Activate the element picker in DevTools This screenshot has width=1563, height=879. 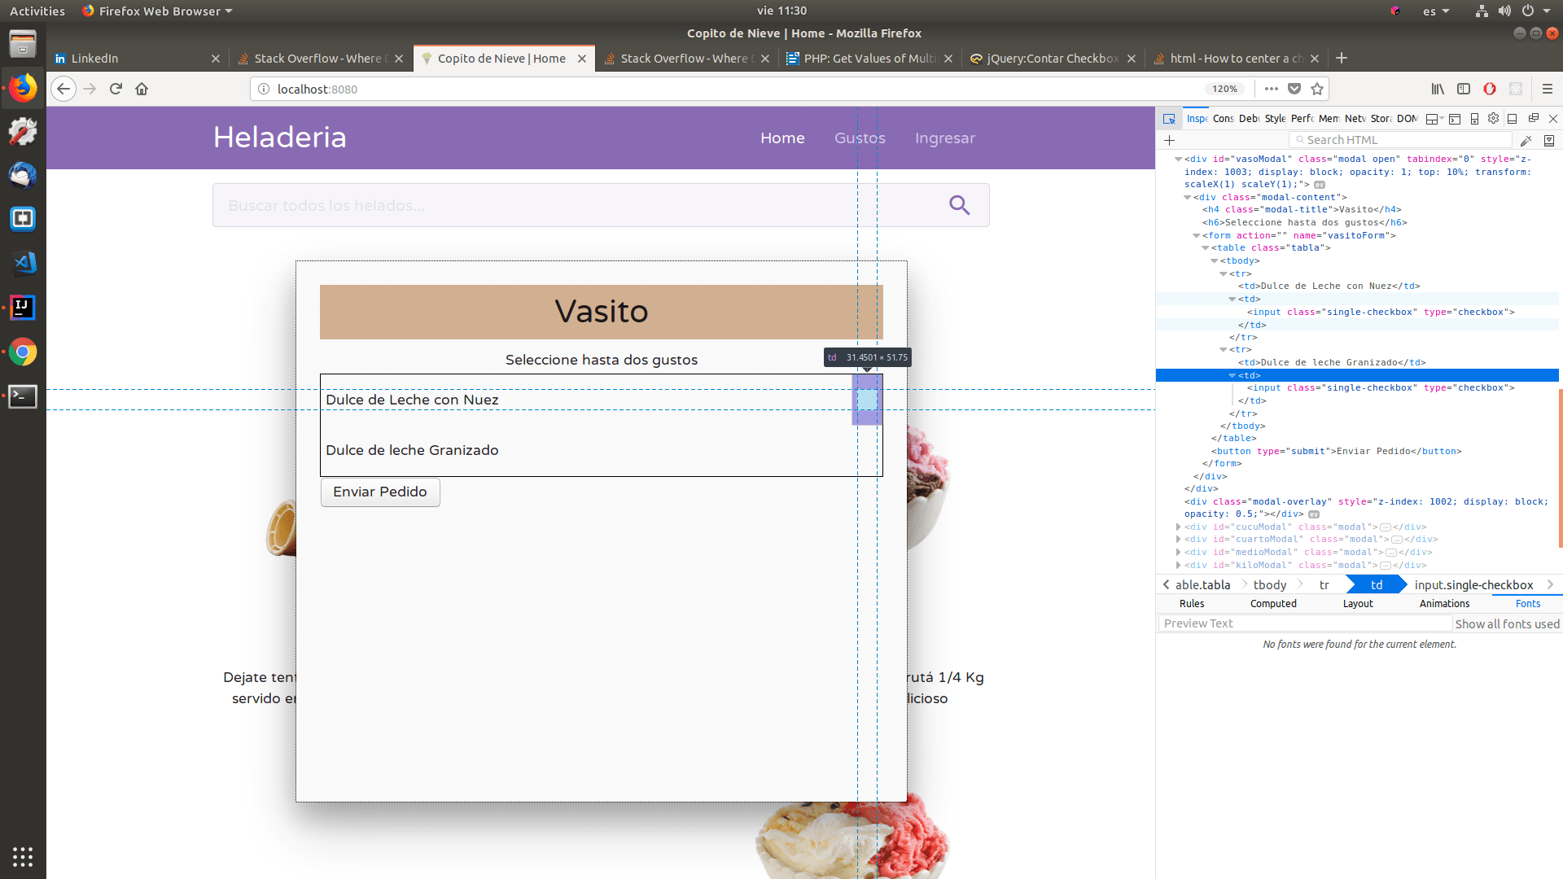click(1170, 119)
